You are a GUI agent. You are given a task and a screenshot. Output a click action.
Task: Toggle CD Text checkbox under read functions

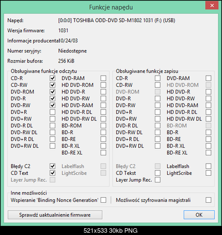pos(53,173)
